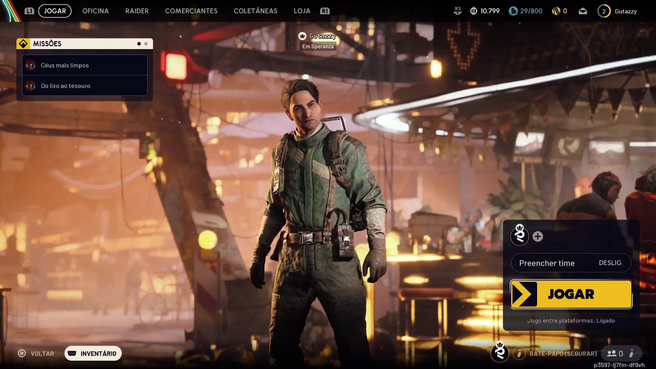Click the mic icon in the social pill
This screenshot has width=656, height=369.
632,354
